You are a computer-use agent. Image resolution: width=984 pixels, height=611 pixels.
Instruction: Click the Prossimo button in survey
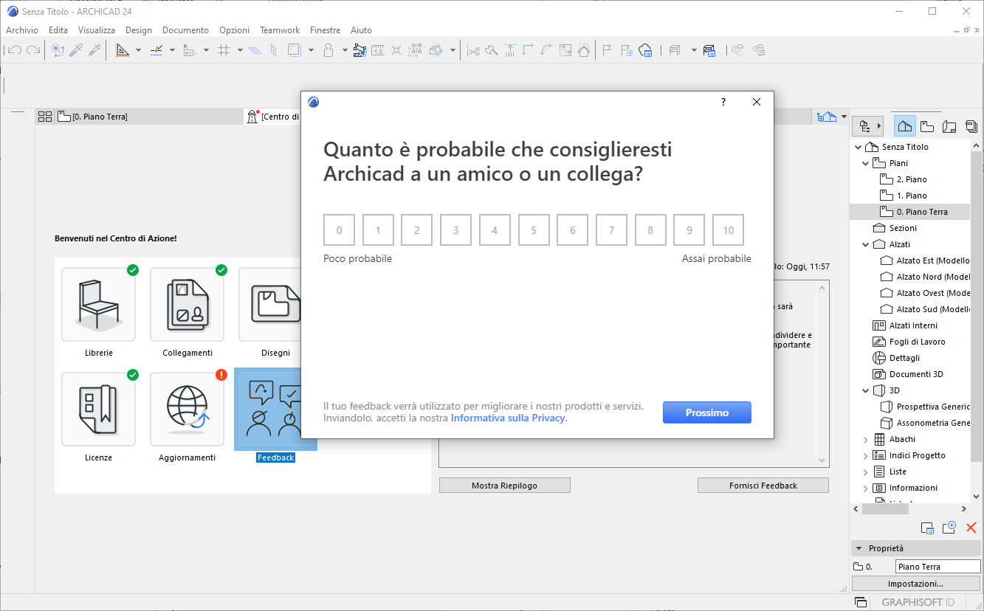(x=706, y=412)
